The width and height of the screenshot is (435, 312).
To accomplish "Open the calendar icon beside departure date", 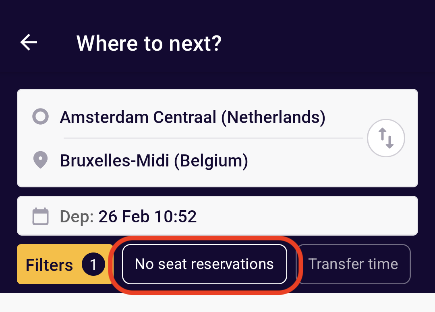I will [x=40, y=216].
